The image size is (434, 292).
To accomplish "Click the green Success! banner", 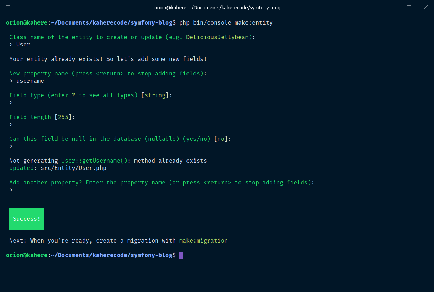I will [27, 219].
